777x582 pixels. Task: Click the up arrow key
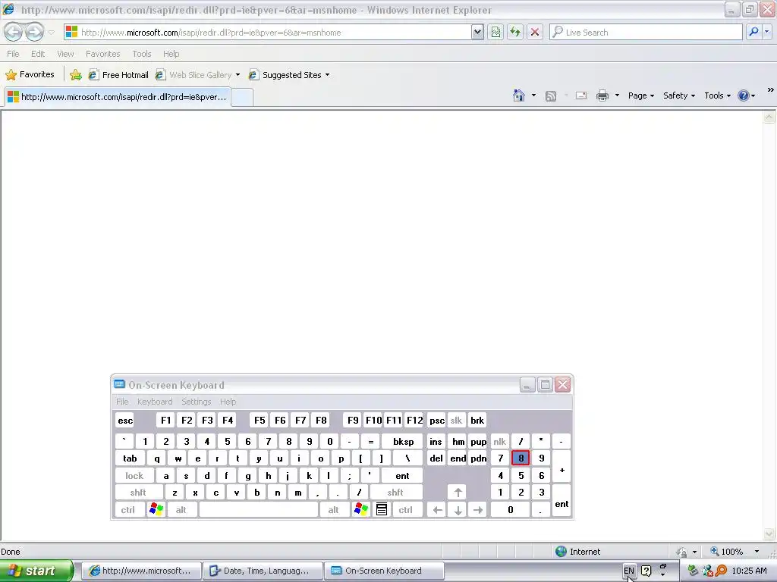458,493
